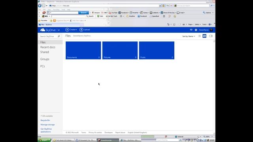The height and width of the screenshot is (142, 253).
Task: Click the AVG Speedtest shortcut
Action: (155, 16)
